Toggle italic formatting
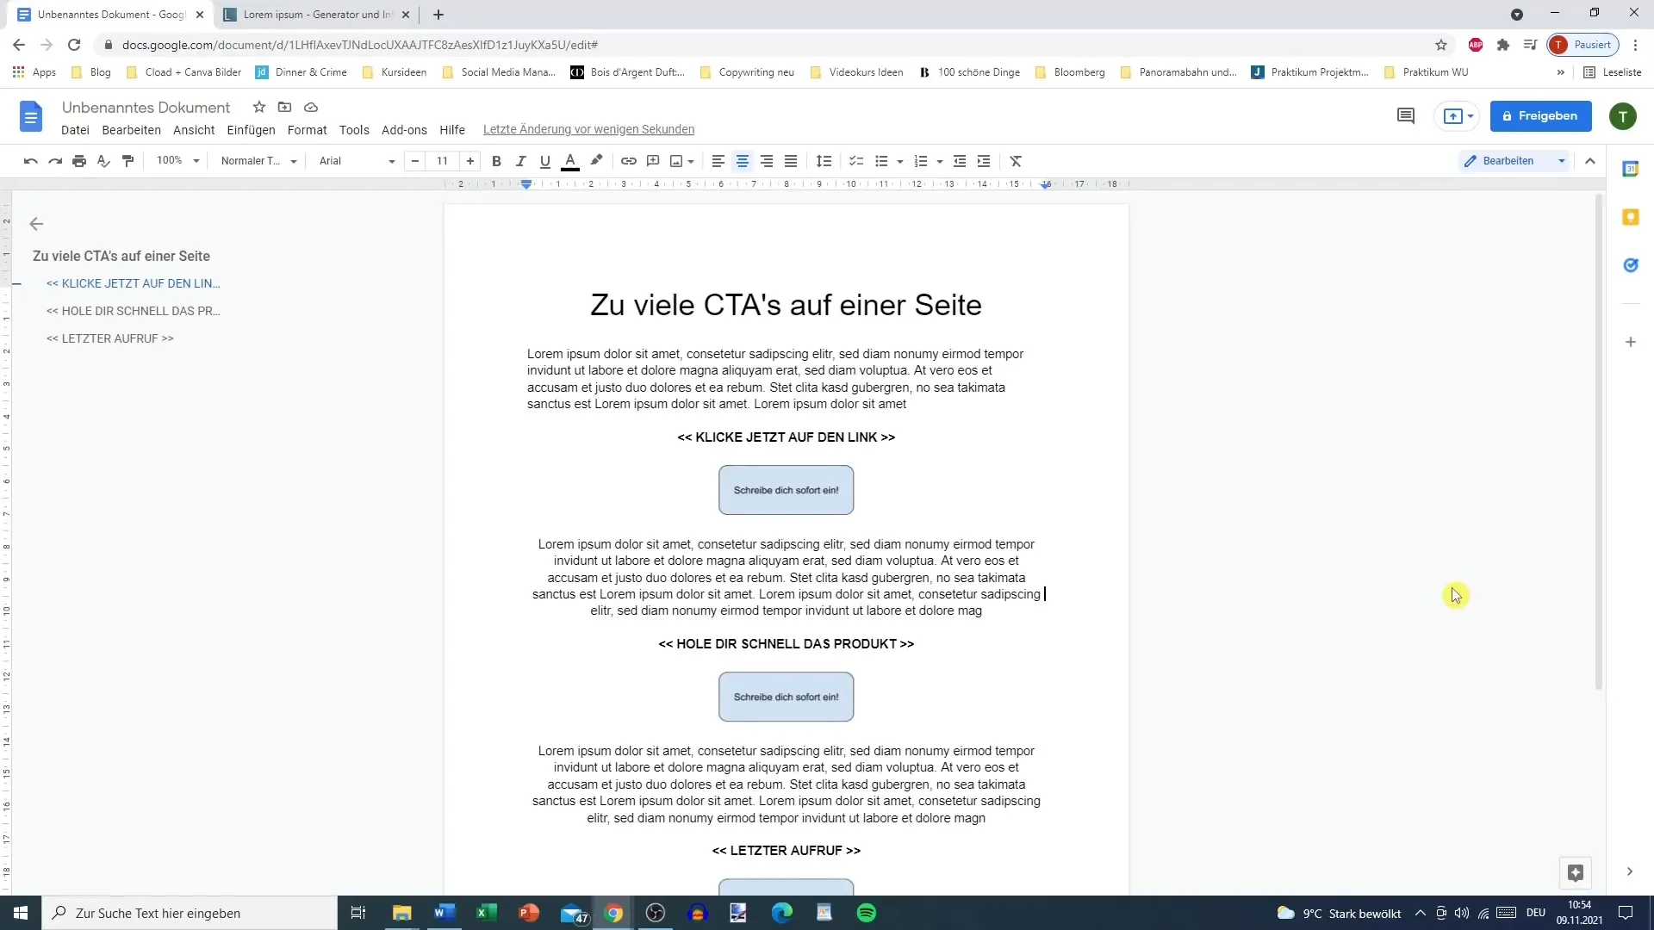 [520, 161]
